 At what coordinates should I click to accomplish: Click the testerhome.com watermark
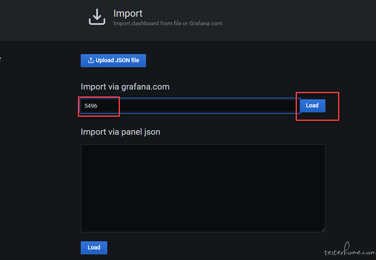click(x=349, y=249)
